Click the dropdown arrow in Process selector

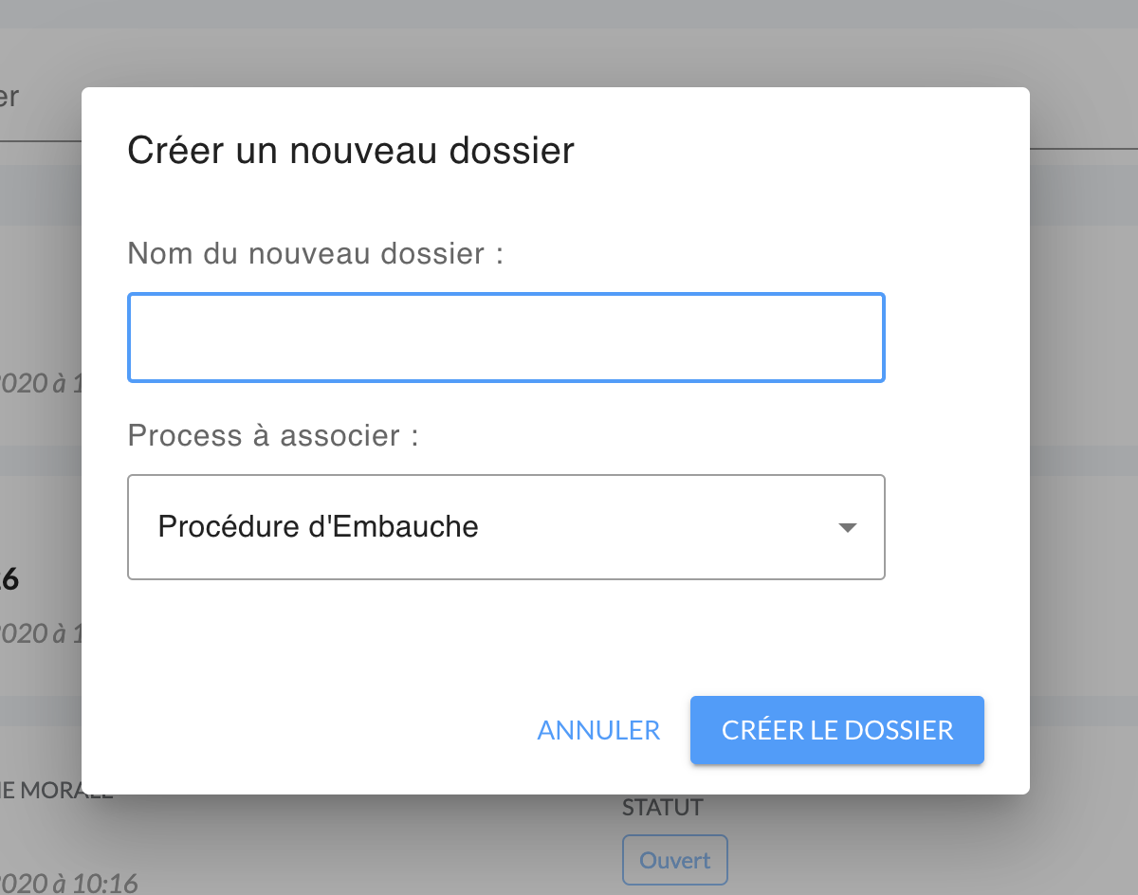click(x=848, y=528)
